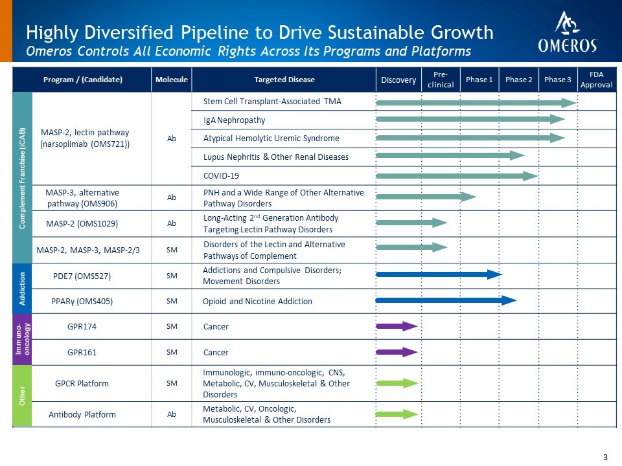Click 'Metabolic, CV, Oncologic' disease text
The height and width of the screenshot is (466, 622).
pos(266,414)
